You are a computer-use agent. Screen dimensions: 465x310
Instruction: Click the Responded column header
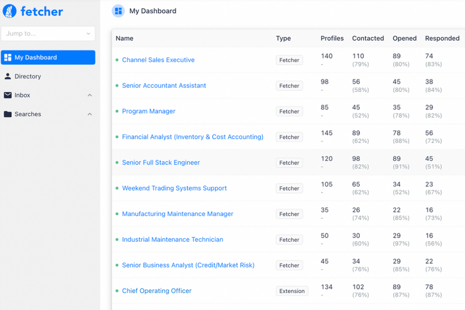[442, 38]
